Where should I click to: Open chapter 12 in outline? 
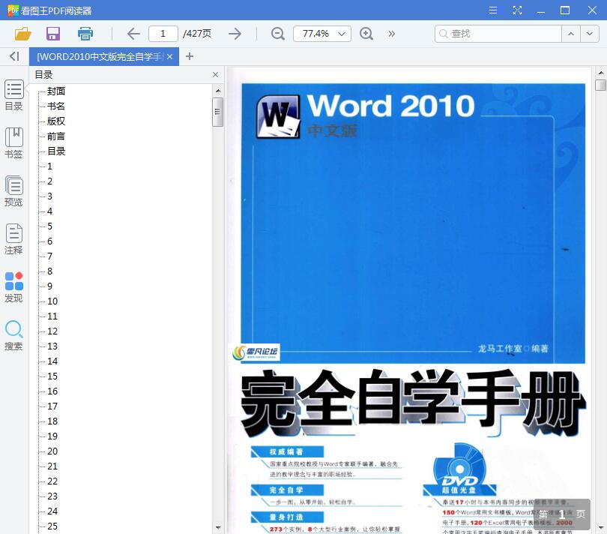pos(52,331)
